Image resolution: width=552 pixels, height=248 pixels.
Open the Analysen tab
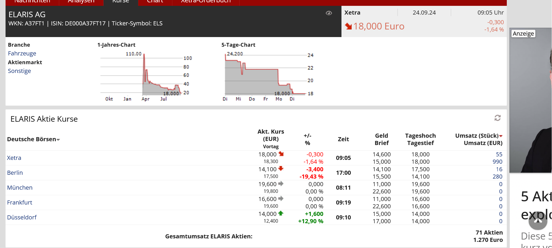(81, 2)
